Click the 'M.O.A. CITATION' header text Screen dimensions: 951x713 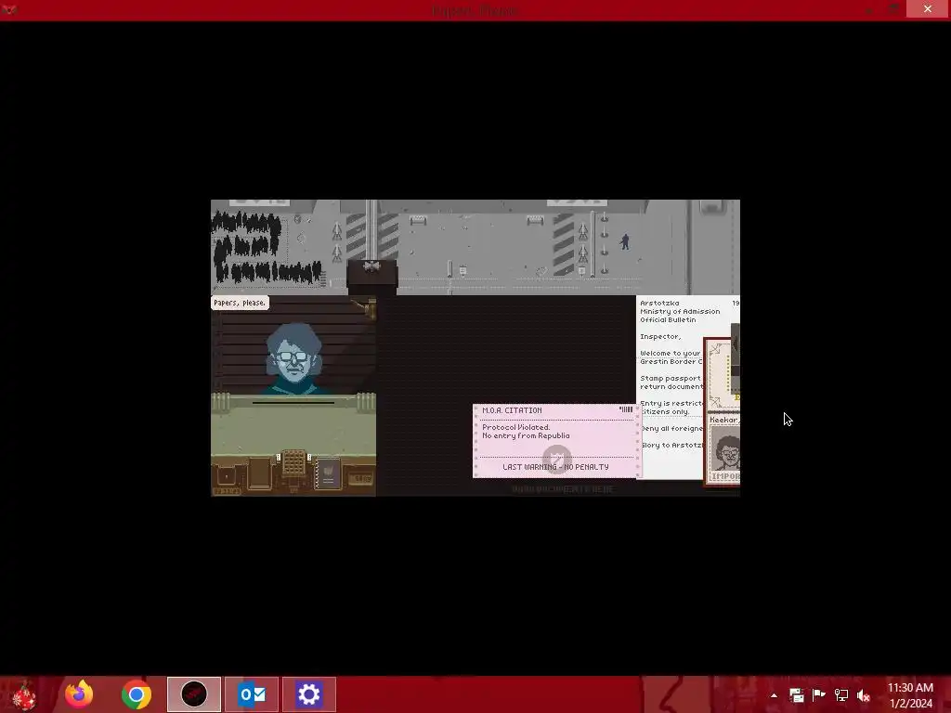tap(512, 410)
